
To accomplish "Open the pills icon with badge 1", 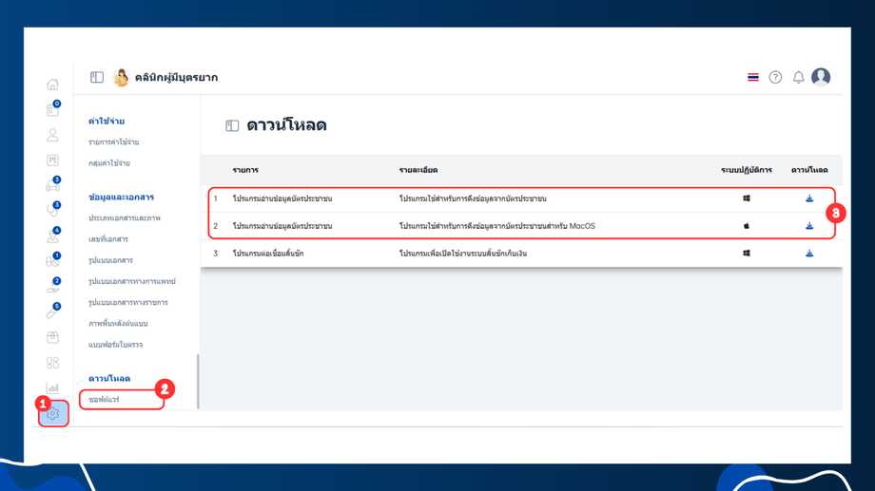I will point(52,261).
